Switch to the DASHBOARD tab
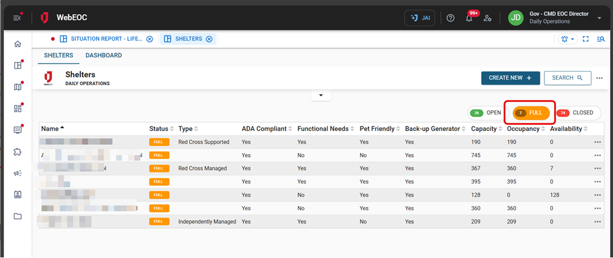This screenshot has height=258, width=613. (104, 56)
